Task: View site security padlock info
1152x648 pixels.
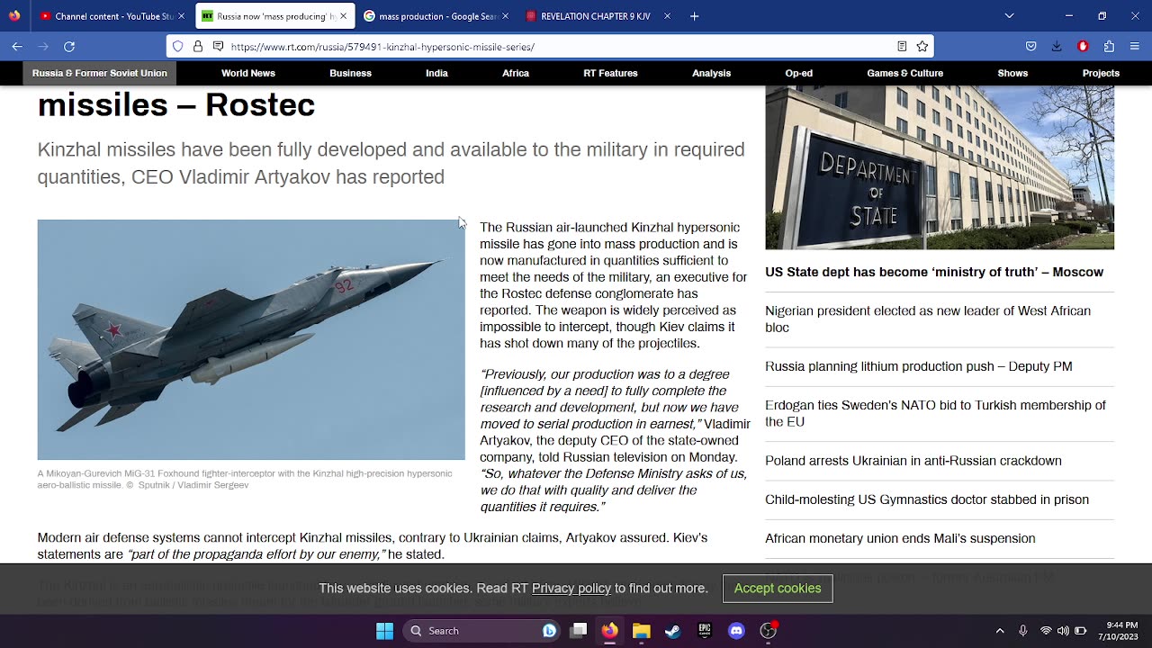Action: 198,46
